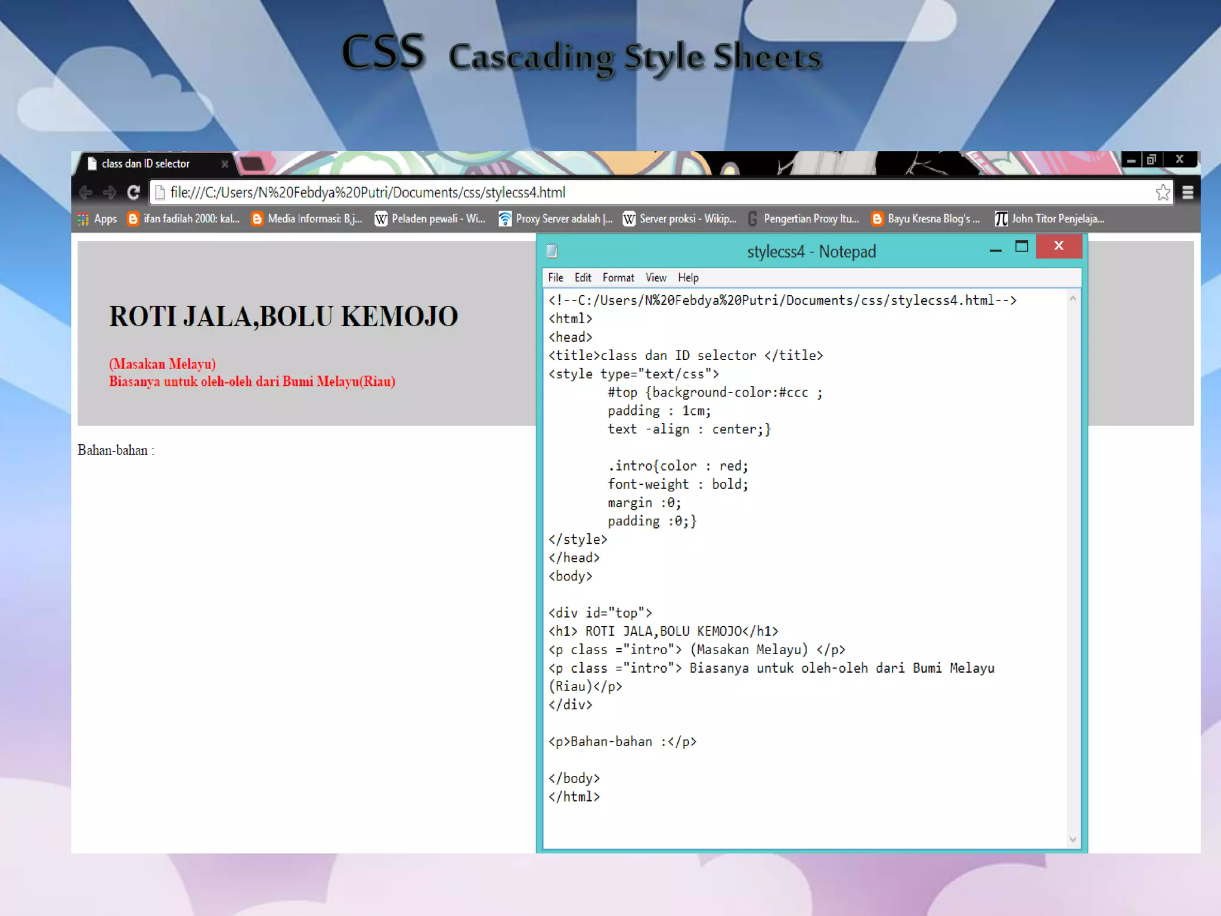The width and height of the screenshot is (1221, 916).
Task: Open the 'John Titor Penjelaja...' bookmark
Action: (1050, 219)
